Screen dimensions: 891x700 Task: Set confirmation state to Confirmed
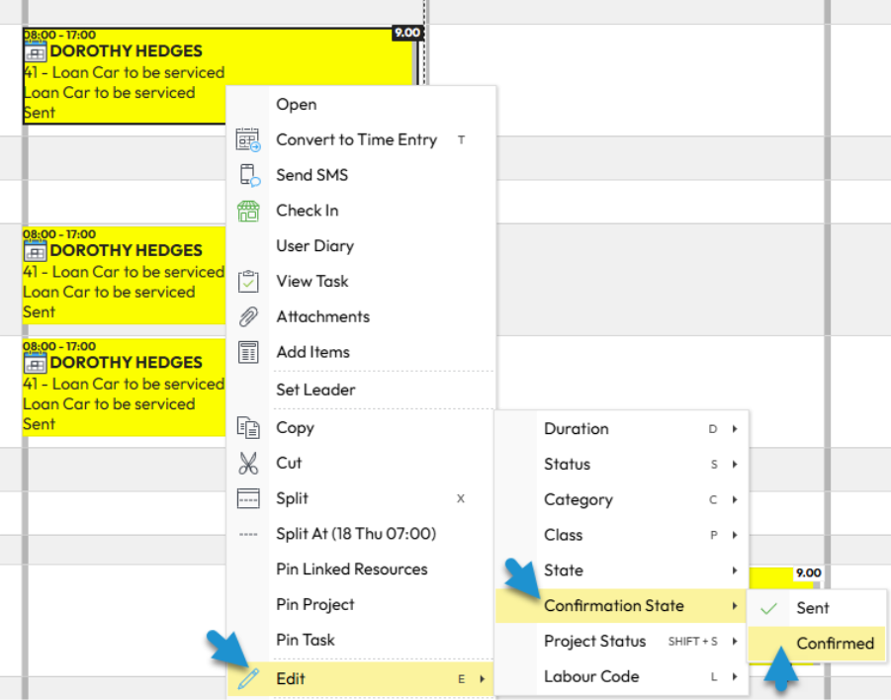[835, 644]
